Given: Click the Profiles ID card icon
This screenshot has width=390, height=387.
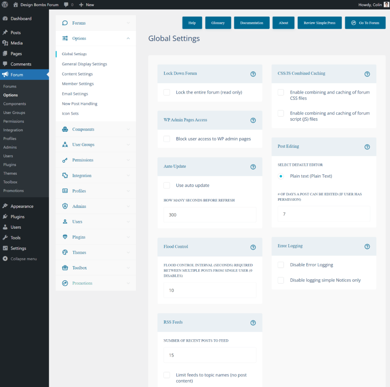Looking at the screenshot, I should click(65, 191).
